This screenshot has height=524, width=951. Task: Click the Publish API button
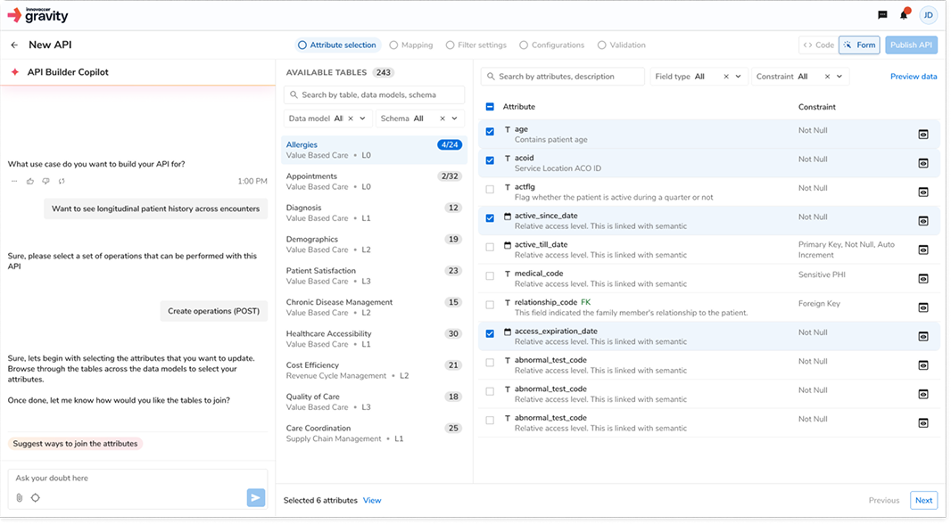point(911,45)
